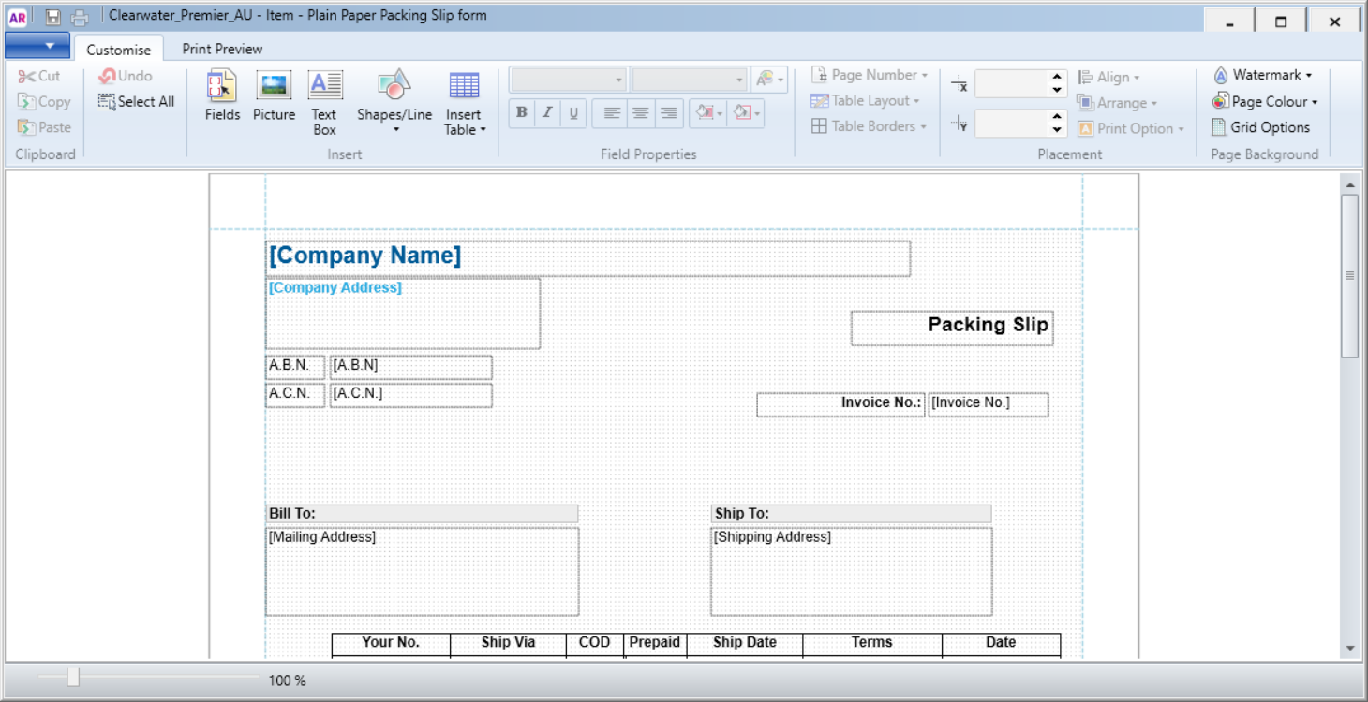1368x702 pixels.
Task: Toggle italic formatting
Action: click(547, 112)
